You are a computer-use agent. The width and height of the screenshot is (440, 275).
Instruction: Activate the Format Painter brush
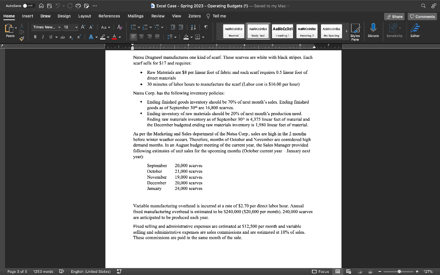point(21,38)
